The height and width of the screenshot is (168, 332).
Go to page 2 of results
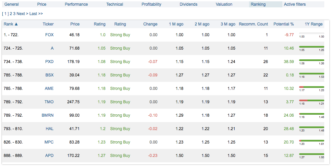[11, 13]
